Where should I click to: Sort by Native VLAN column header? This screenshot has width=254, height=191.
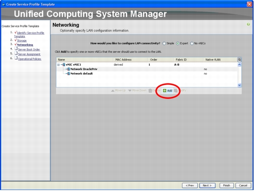(x=220, y=60)
